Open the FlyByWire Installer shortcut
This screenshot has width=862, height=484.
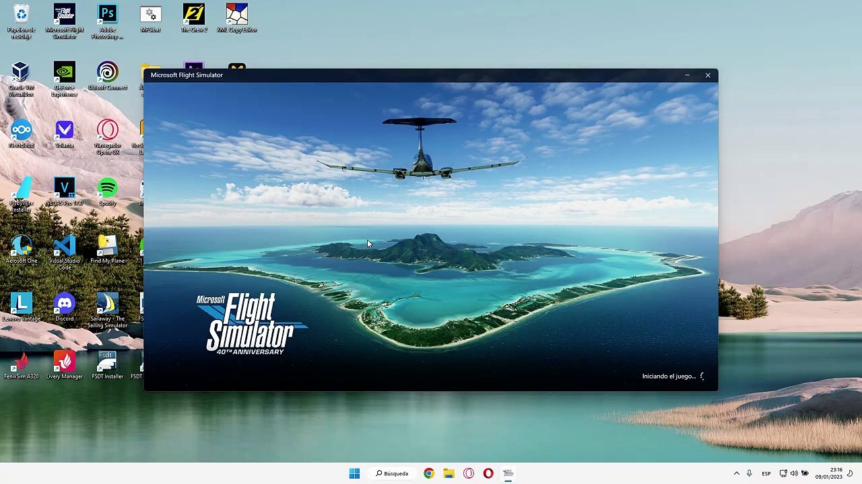tap(22, 195)
